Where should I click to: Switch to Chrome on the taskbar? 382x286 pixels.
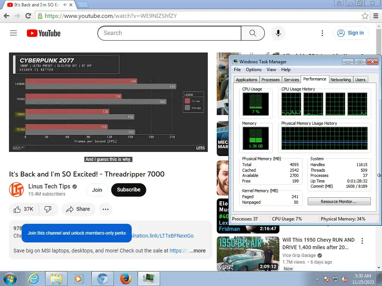point(103,279)
